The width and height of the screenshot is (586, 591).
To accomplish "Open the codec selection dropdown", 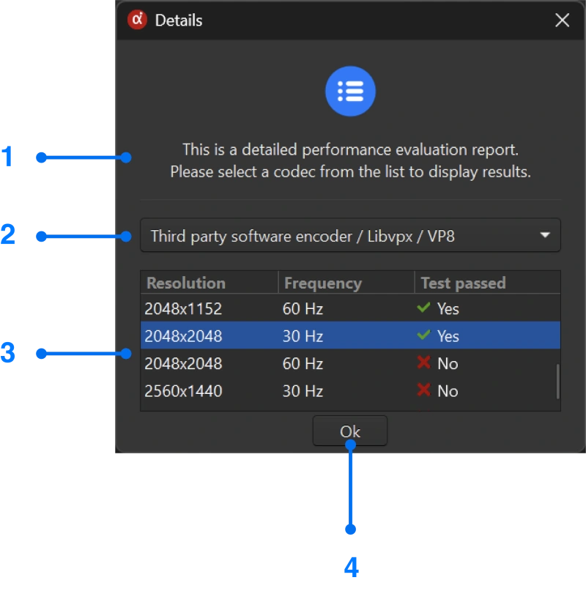I will click(350, 235).
